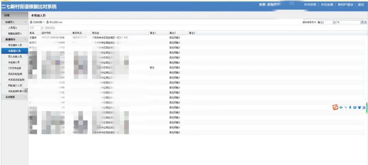The width and height of the screenshot is (368, 165).
Task: Click the search text input field
Action: (x=348, y=22)
